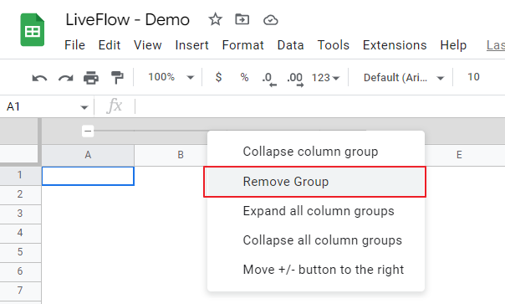Click the LiveFlow - Demo document title
This screenshot has width=505, height=304.
[128, 20]
